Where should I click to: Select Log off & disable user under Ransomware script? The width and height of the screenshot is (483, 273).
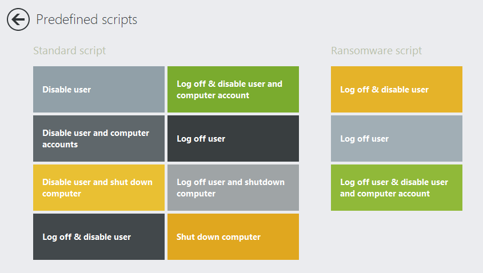click(x=396, y=90)
